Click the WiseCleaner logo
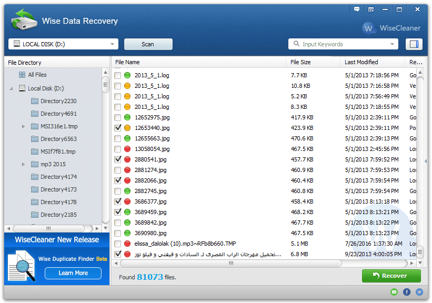Image resolution: width=432 pixels, height=303 pixels. point(391,28)
